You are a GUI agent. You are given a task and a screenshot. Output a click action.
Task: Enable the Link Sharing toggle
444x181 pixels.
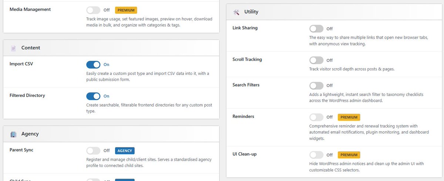point(316,29)
